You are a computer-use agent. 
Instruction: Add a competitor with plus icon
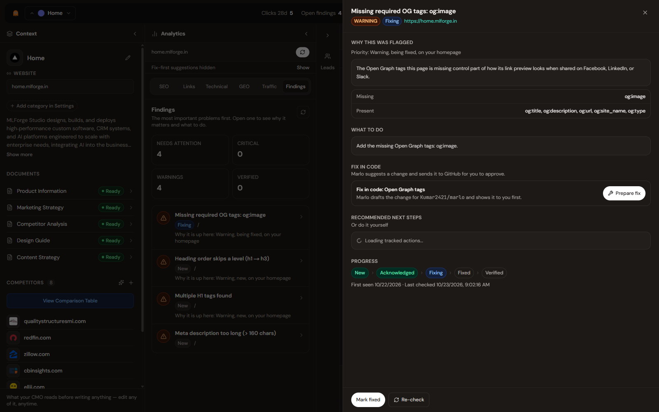(x=131, y=283)
